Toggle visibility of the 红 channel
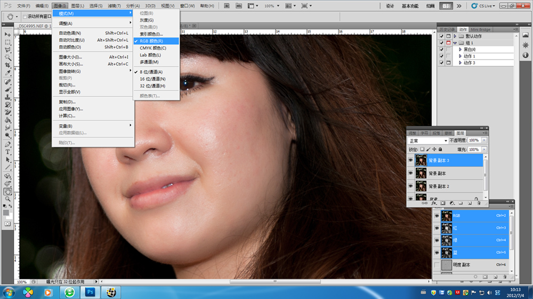The height and width of the screenshot is (299, 533). 437,228
